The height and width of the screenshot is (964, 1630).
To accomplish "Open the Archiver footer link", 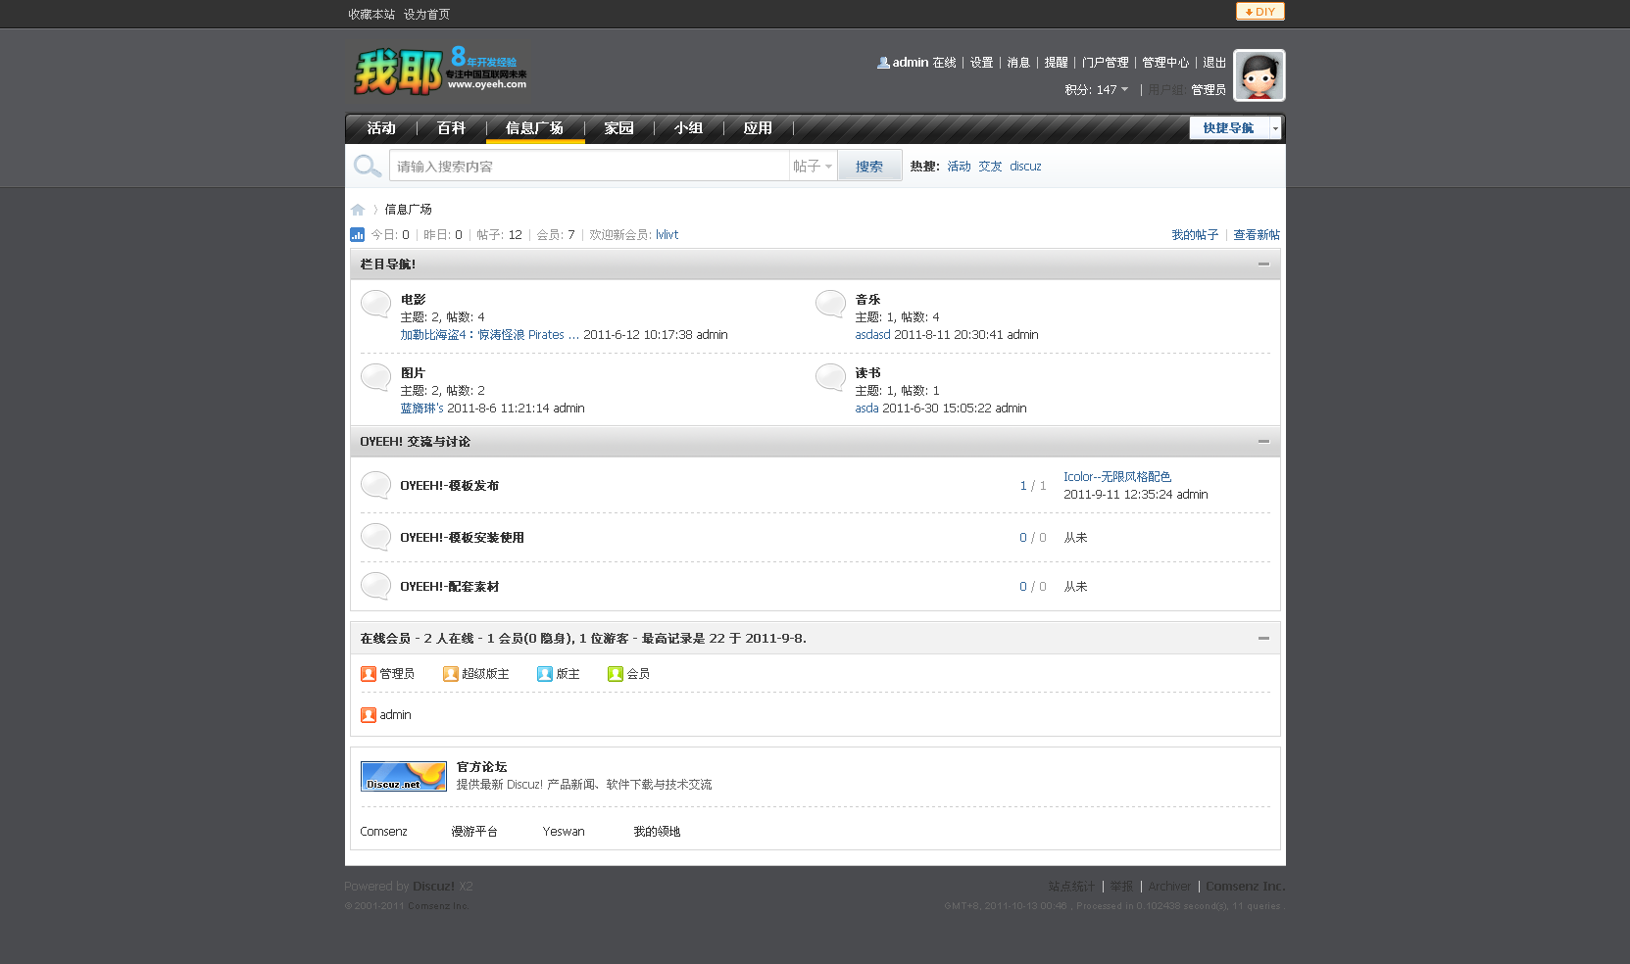I will pyautogui.click(x=1169, y=887).
